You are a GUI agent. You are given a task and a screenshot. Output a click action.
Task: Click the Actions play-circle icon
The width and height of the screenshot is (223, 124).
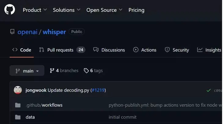point(136,50)
